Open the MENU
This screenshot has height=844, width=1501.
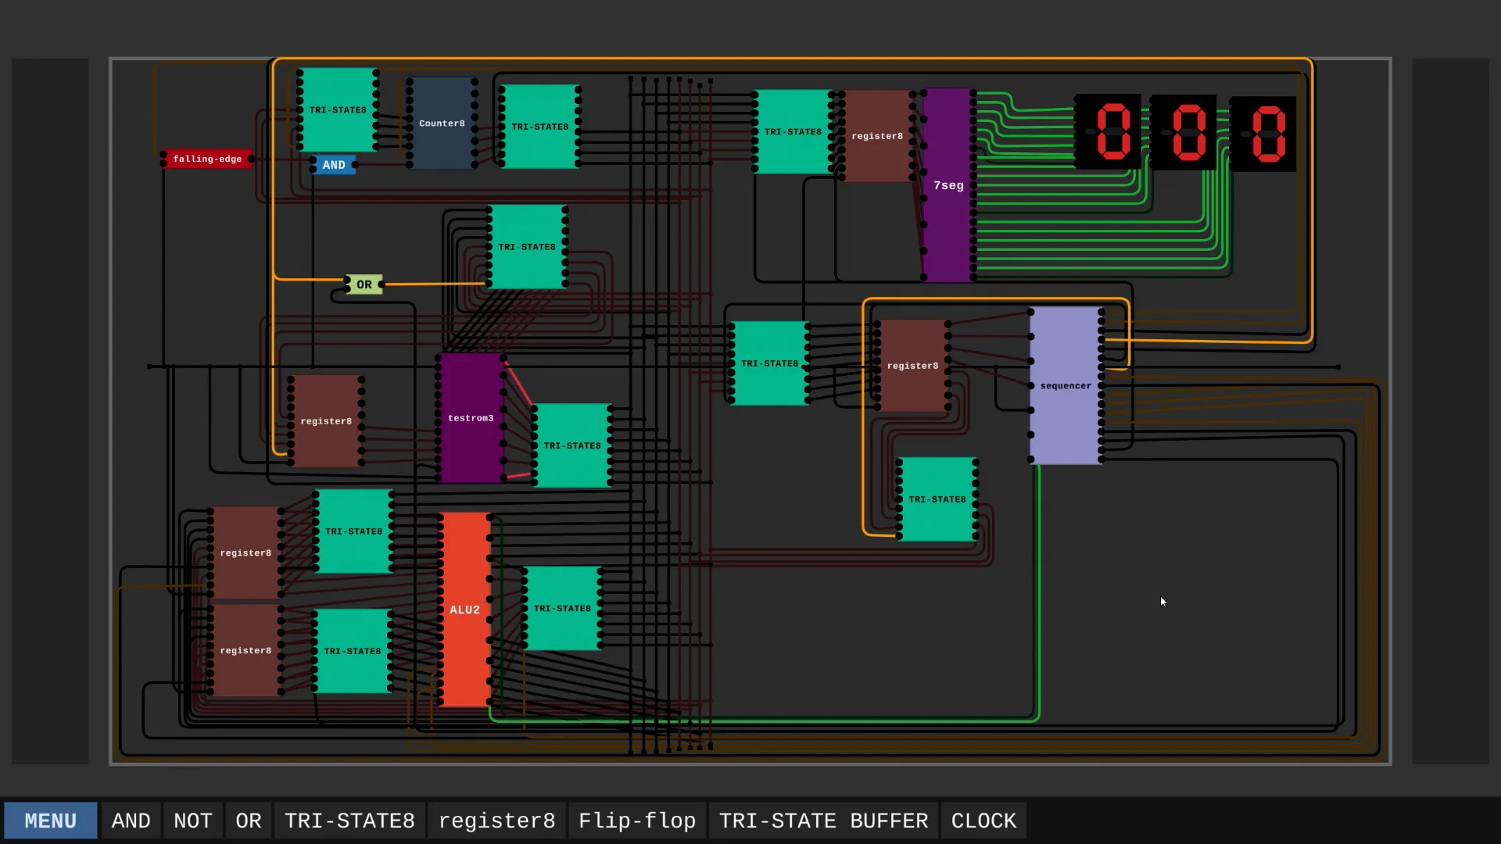[x=50, y=820]
